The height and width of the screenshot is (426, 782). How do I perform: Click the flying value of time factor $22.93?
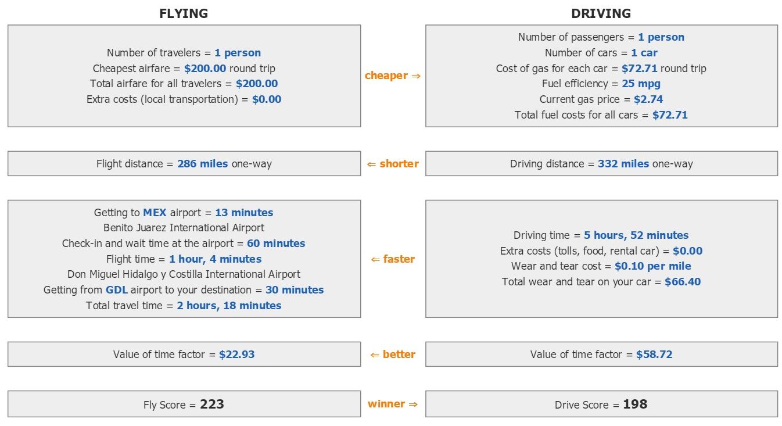tap(236, 355)
